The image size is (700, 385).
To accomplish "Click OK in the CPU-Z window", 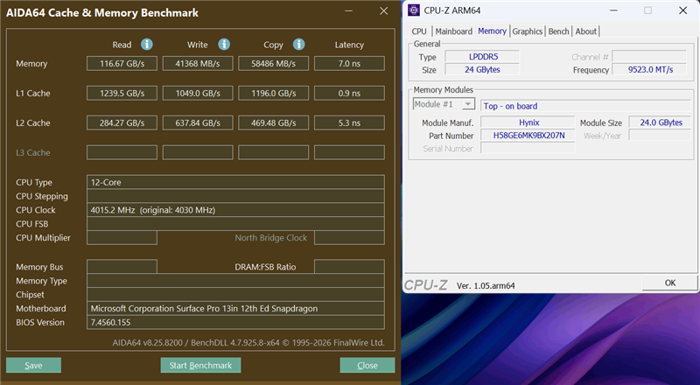I will click(x=669, y=283).
